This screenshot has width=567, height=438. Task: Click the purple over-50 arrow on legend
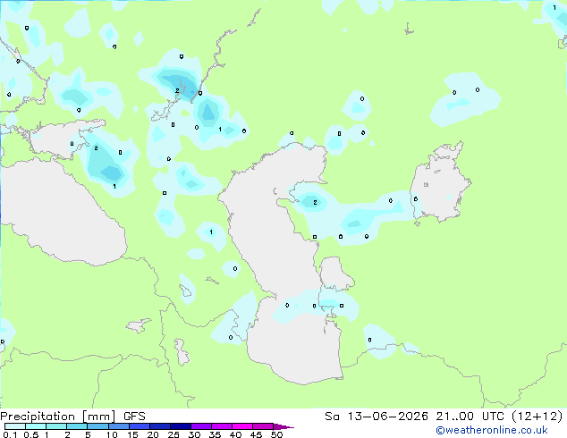point(283,426)
